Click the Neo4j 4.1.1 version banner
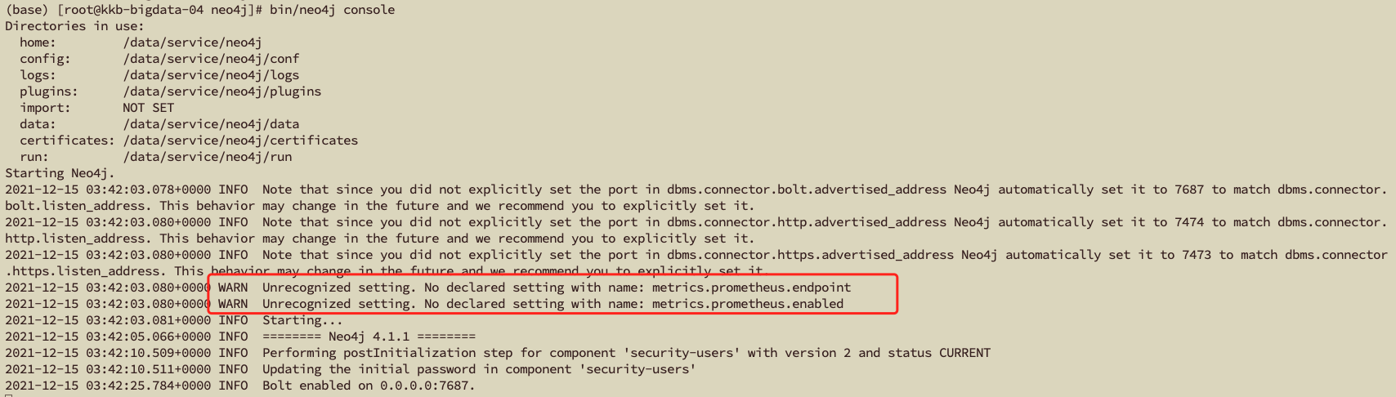The width and height of the screenshot is (1396, 397). (x=369, y=337)
